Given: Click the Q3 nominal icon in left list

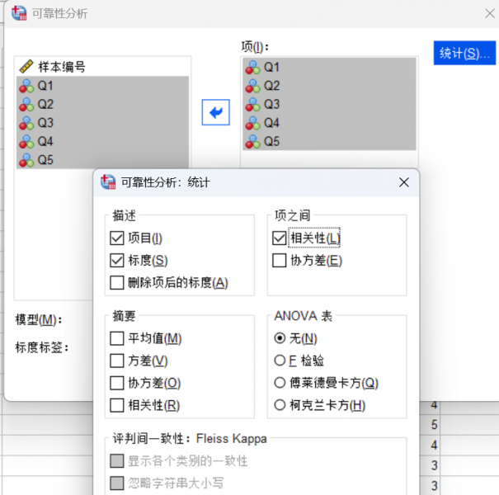Looking at the screenshot, I should click(26, 123).
